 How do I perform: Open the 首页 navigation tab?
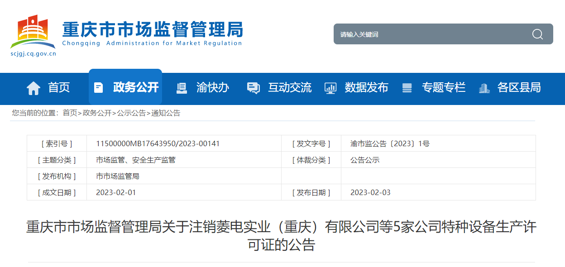59,87
